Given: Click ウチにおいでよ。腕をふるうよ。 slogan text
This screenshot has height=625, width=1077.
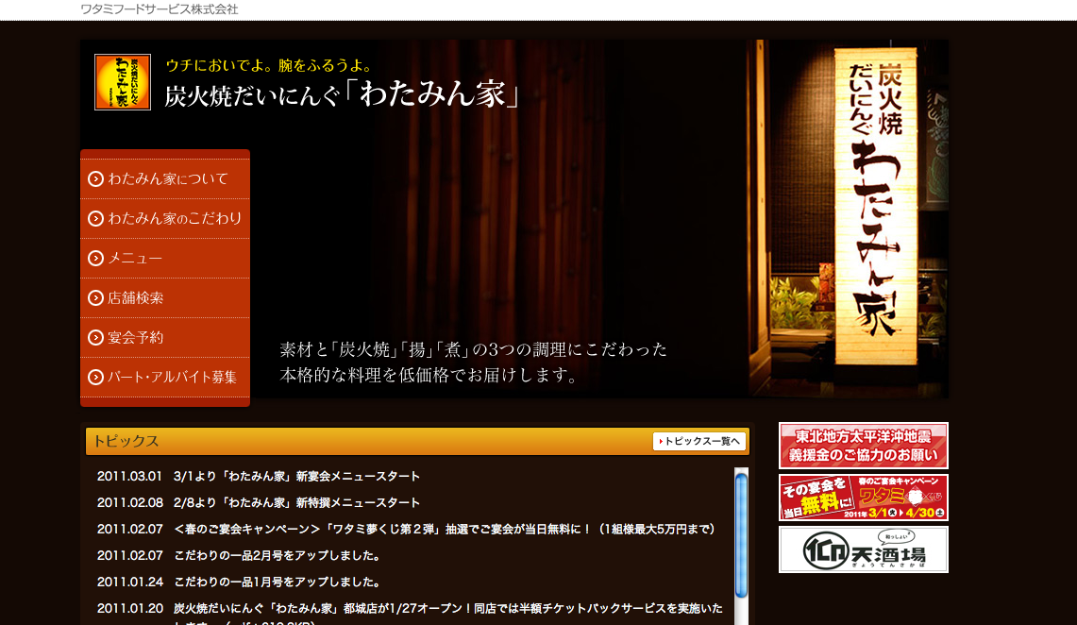Looking at the screenshot, I should coord(269,65).
